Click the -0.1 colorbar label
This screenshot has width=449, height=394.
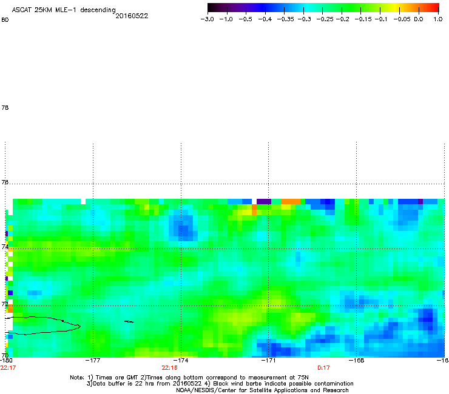(x=381, y=19)
